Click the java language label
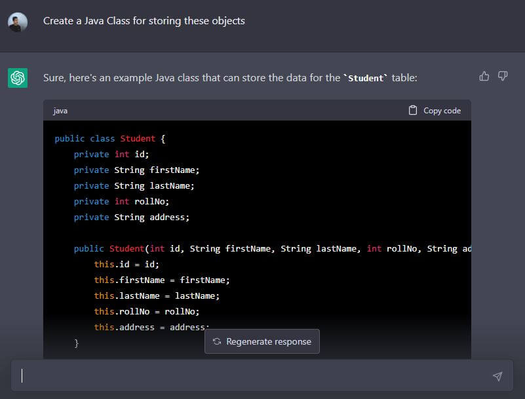The width and height of the screenshot is (525, 399). (x=60, y=111)
